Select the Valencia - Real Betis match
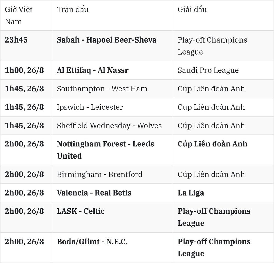This screenshot has width=274, height=263. [x=94, y=193]
